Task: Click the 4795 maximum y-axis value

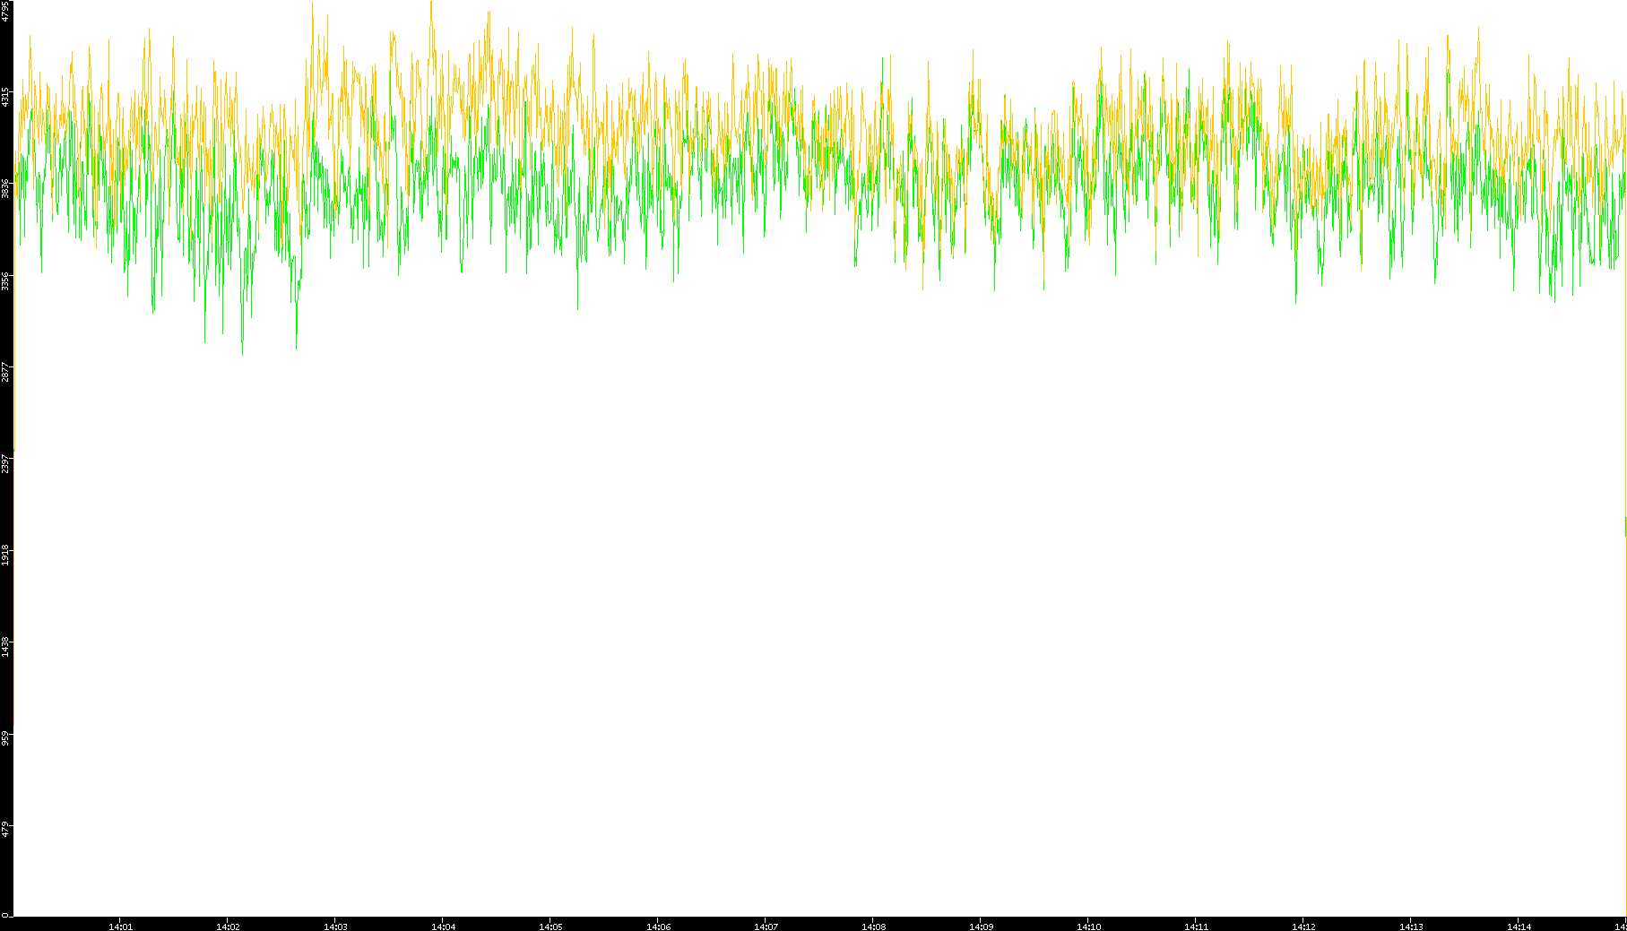Action: pos(6,11)
